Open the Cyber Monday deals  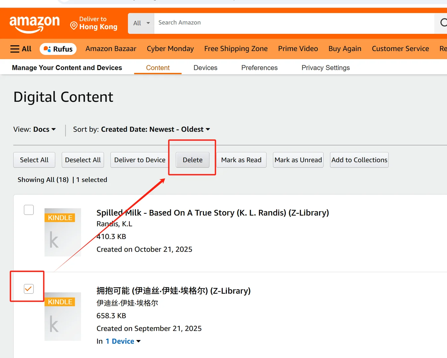tap(170, 49)
